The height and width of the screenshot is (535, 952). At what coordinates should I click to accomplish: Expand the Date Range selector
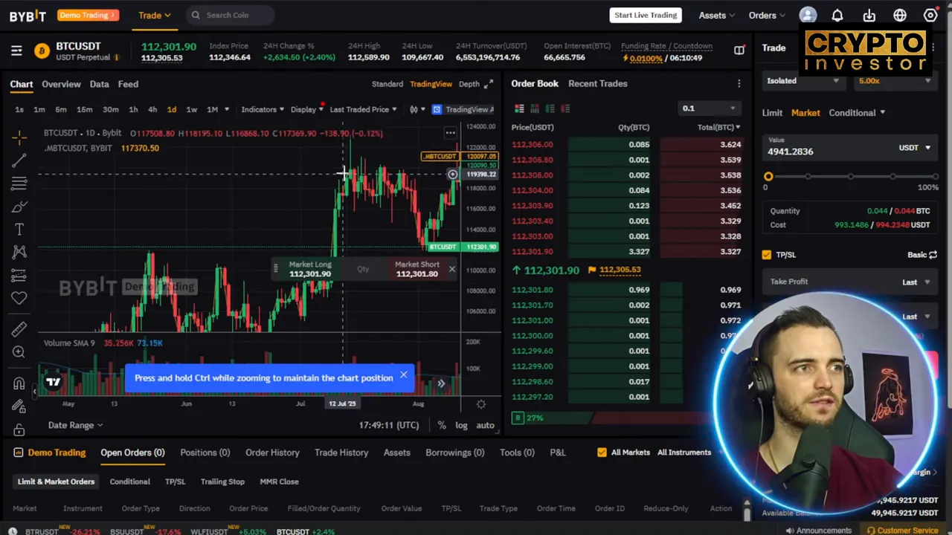point(75,425)
